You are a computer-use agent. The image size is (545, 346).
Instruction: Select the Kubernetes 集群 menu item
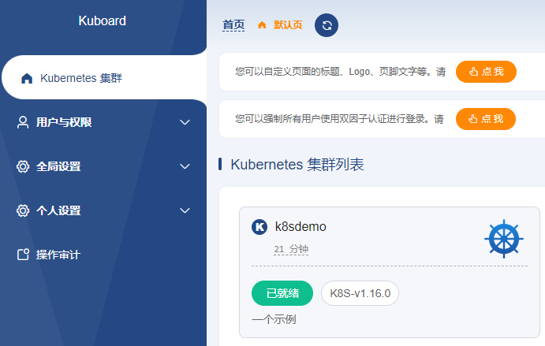pyautogui.click(x=80, y=78)
